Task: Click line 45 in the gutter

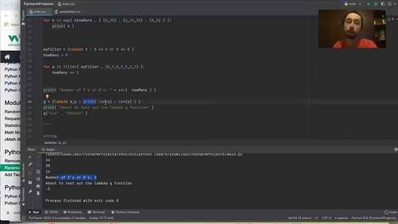Action: coord(30,101)
